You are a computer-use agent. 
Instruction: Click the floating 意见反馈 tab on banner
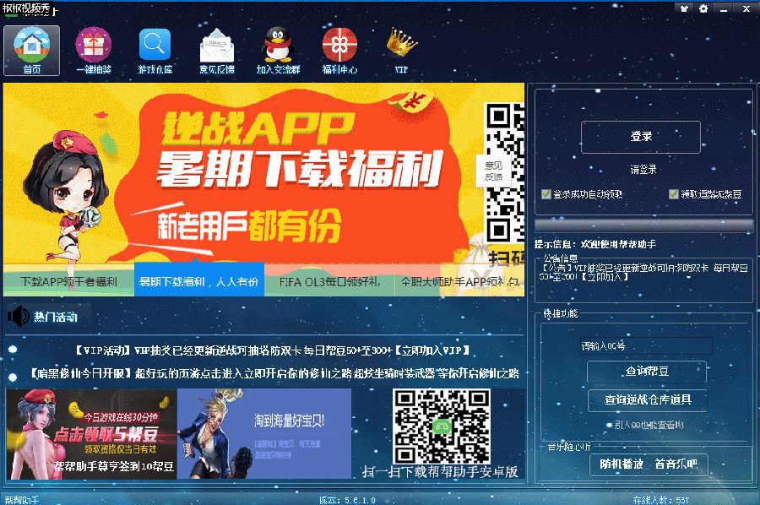click(x=493, y=171)
